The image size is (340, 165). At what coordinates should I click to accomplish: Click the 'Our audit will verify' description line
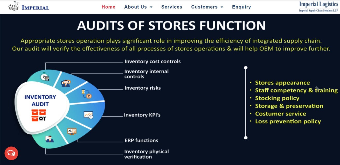(x=171, y=48)
